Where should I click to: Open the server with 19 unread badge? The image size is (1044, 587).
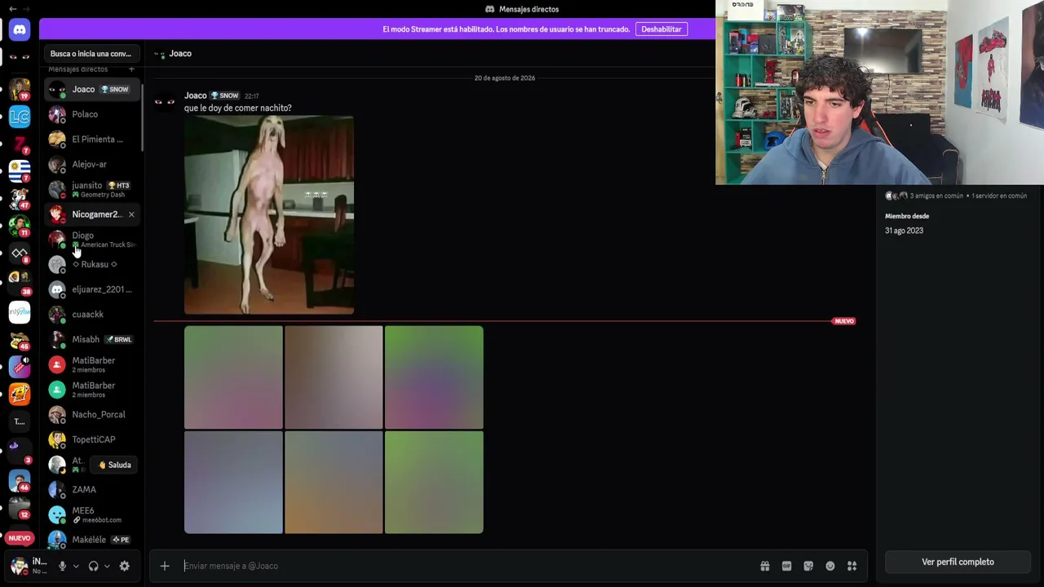(x=20, y=89)
